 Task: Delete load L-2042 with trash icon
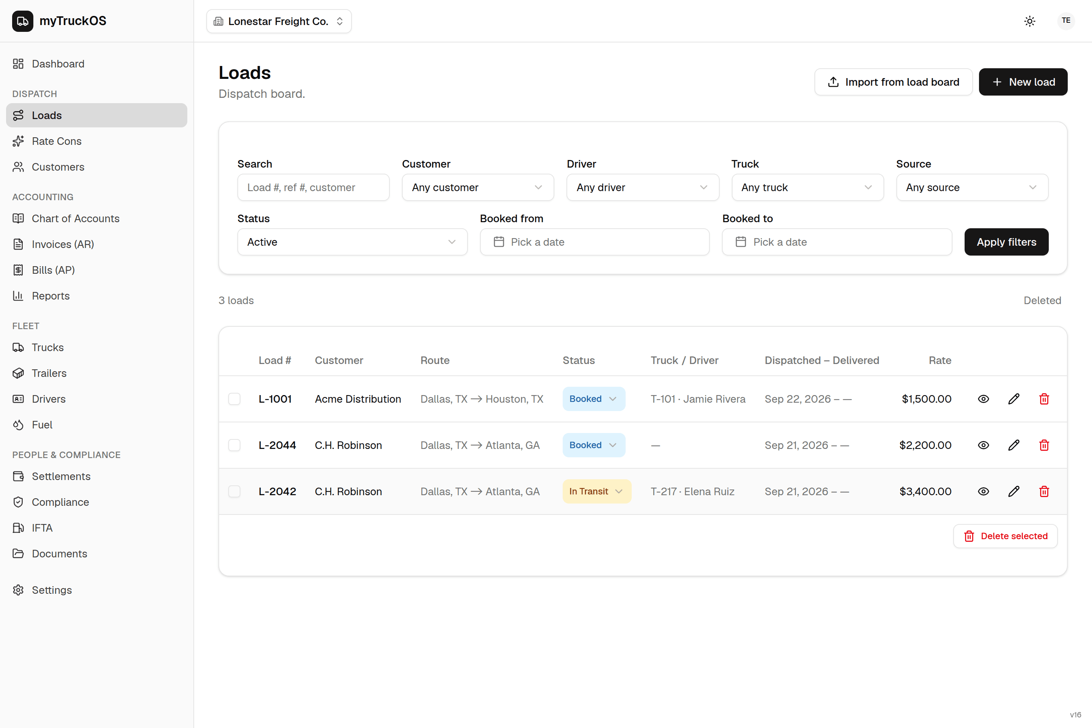[1044, 491]
